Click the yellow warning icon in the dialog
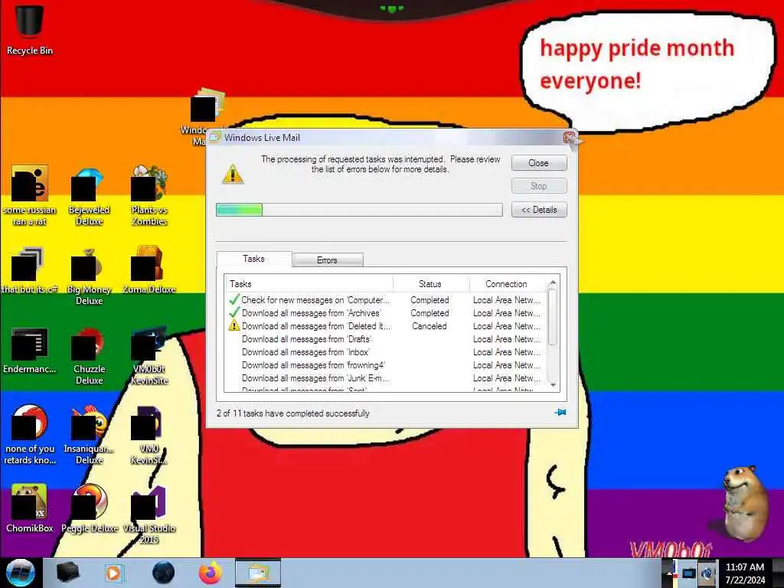The image size is (784, 588). (x=233, y=175)
